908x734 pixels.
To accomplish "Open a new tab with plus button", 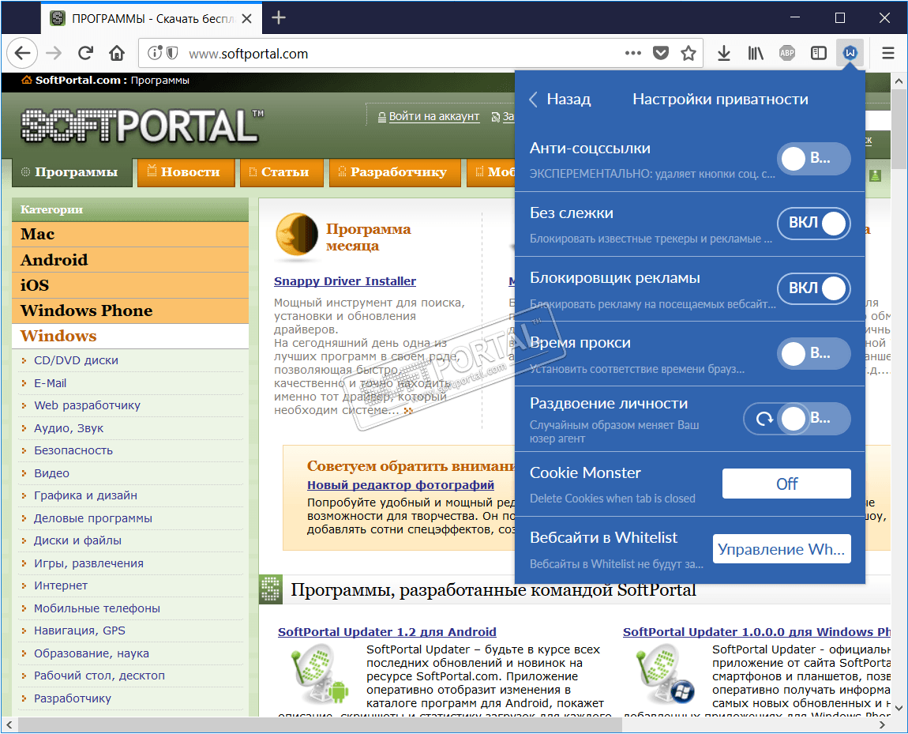I will click(279, 18).
